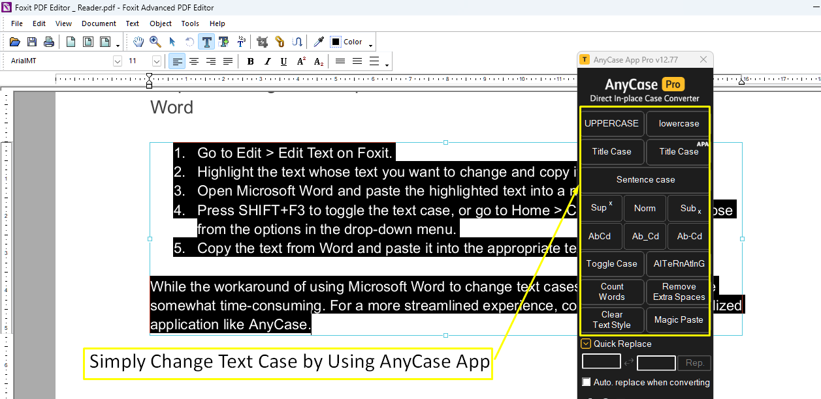Select the Crop tool

[263, 42]
